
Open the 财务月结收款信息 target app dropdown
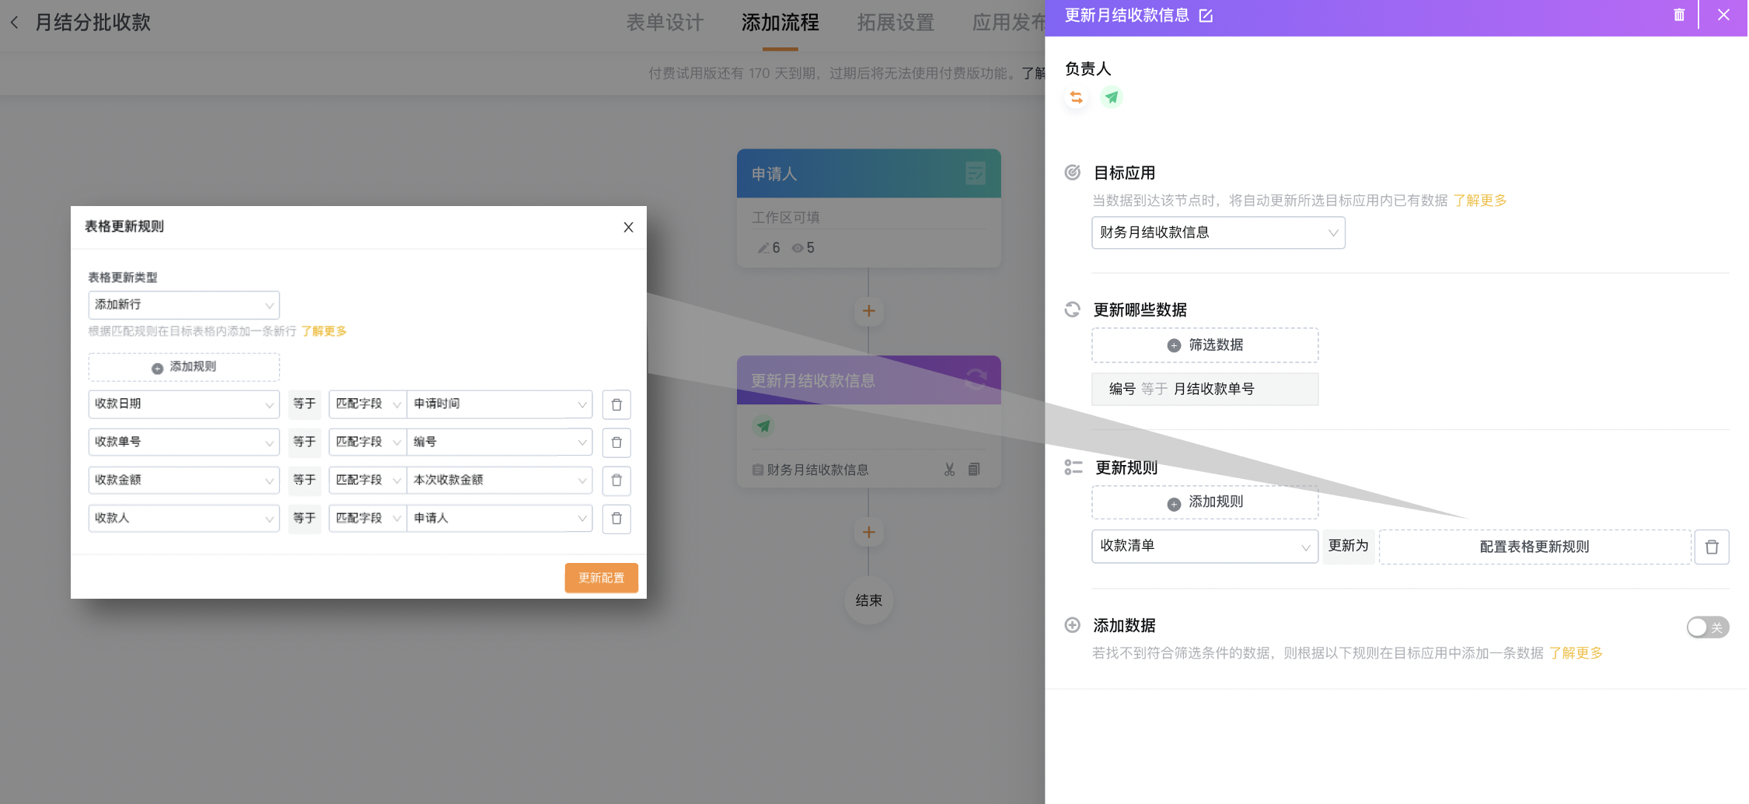pos(1218,232)
